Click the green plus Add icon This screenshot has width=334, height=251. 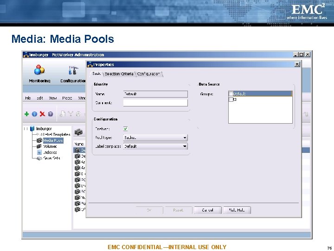pyautogui.click(x=26, y=114)
